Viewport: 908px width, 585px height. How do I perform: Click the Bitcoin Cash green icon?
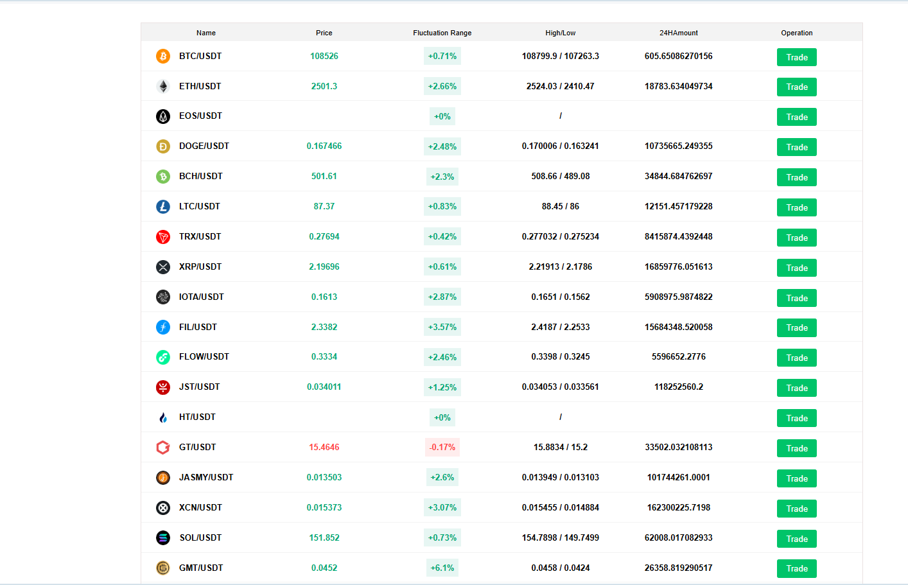[x=163, y=177]
